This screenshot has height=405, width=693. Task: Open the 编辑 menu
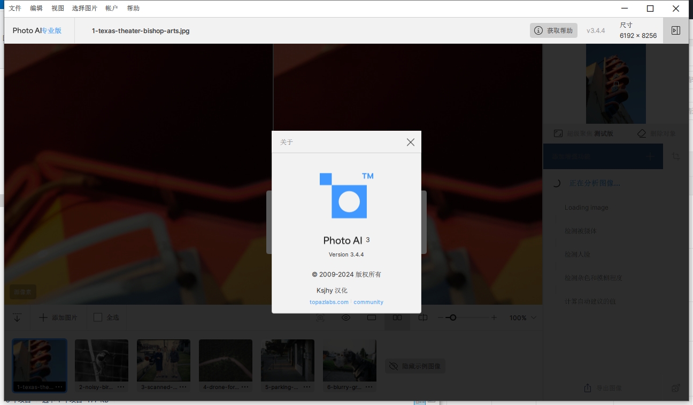coord(36,8)
